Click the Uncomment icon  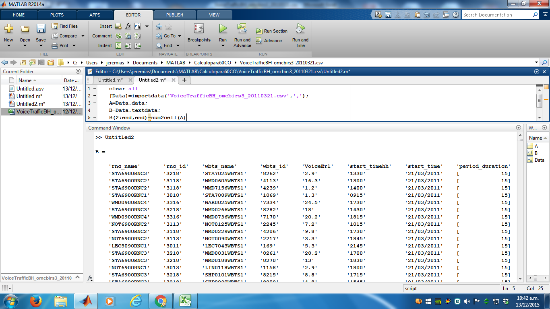click(x=128, y=36)
